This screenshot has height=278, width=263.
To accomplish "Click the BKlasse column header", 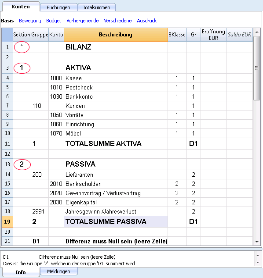I will tap(177, 35).
